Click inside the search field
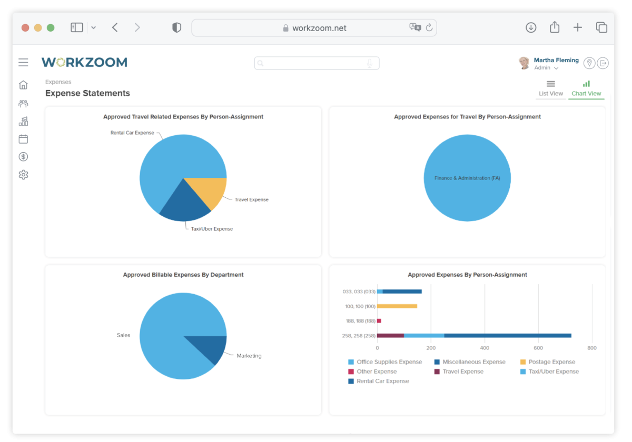The height and width of the screenshot is (442, 632). [316, 63]
